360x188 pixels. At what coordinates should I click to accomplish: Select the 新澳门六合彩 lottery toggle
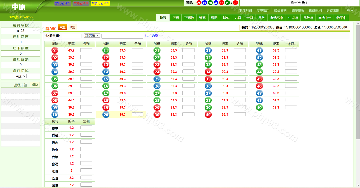100,3
